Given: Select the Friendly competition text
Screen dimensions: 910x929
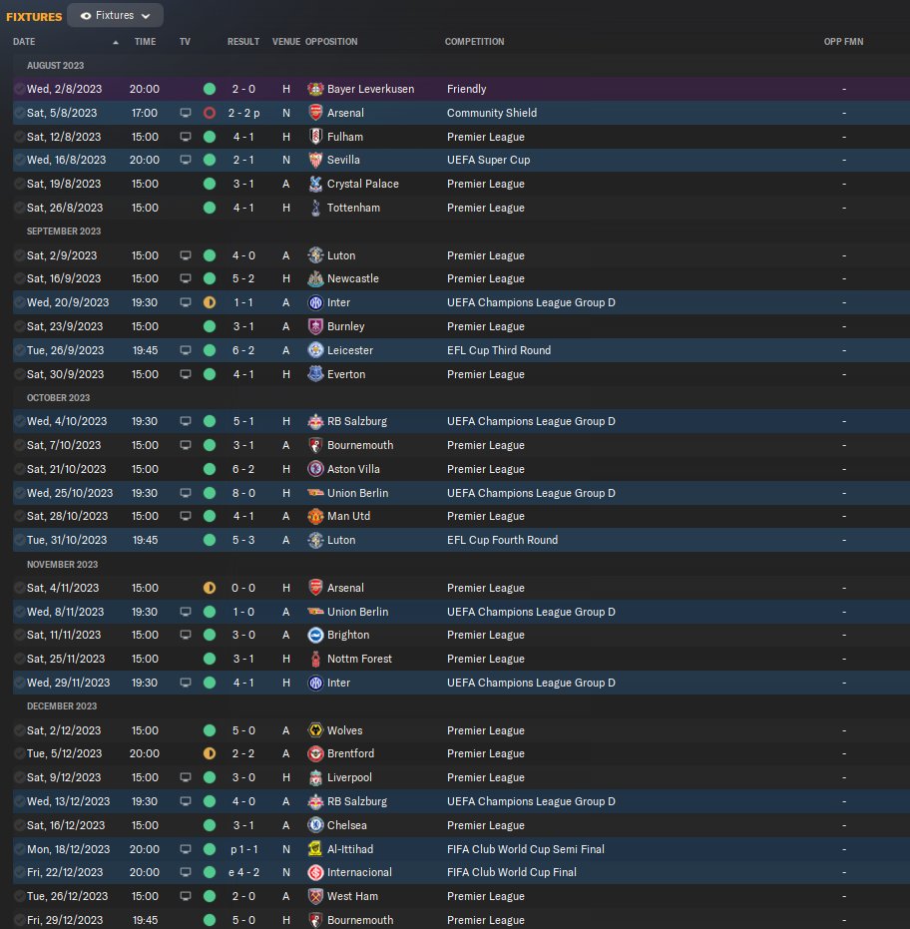Looking at the screenshot, I should [466, 89].
